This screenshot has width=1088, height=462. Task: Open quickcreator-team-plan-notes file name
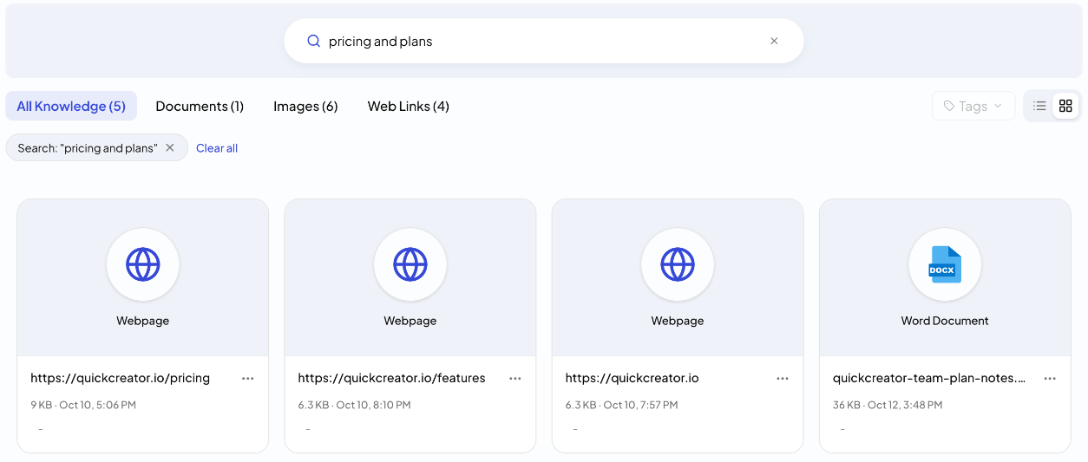coord(929,378)
